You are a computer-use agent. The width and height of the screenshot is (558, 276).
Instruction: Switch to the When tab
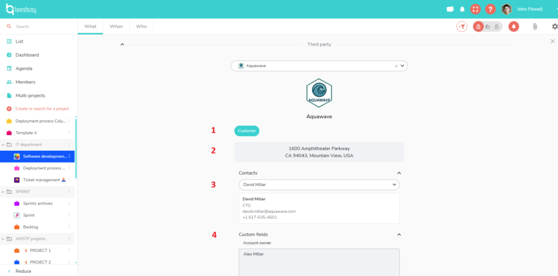[117, 26]
